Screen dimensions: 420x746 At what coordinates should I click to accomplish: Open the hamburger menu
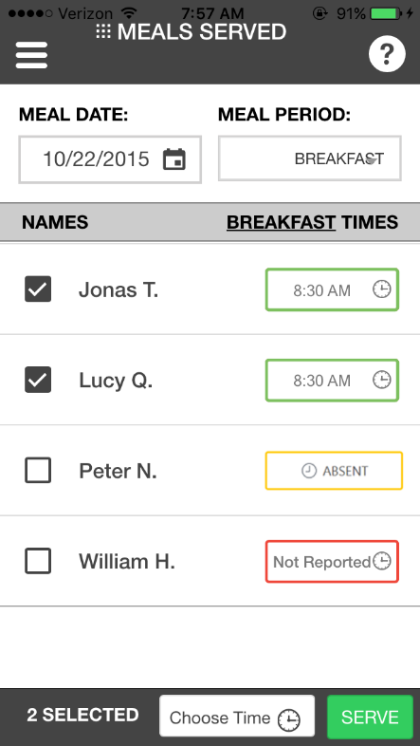(31, 55)
